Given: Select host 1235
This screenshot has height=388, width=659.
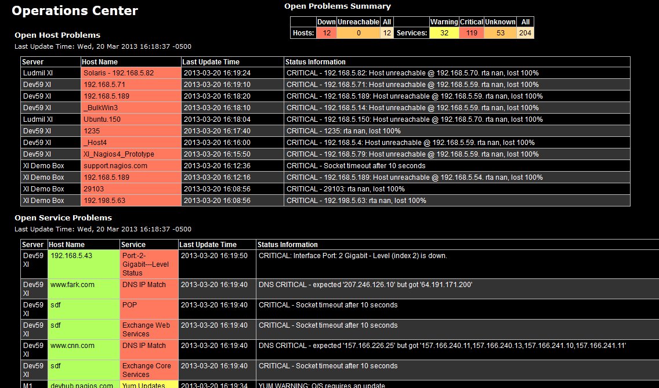Looking at the screenshot, I should (x=92, y=130).
